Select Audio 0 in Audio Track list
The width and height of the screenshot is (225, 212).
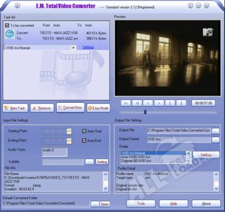[x=55, y=151]
